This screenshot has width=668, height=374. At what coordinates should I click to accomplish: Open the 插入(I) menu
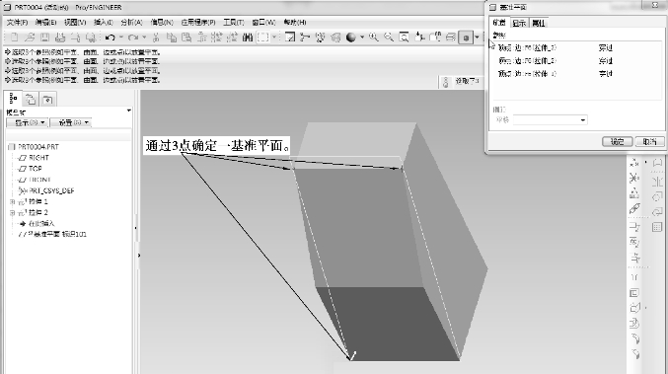(x=104, y=22)
